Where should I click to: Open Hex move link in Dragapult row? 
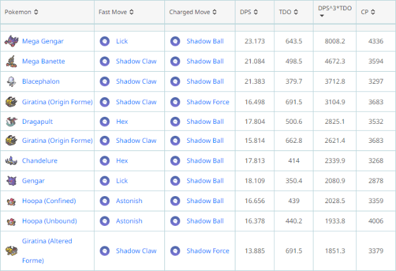(x=122, y=122)
